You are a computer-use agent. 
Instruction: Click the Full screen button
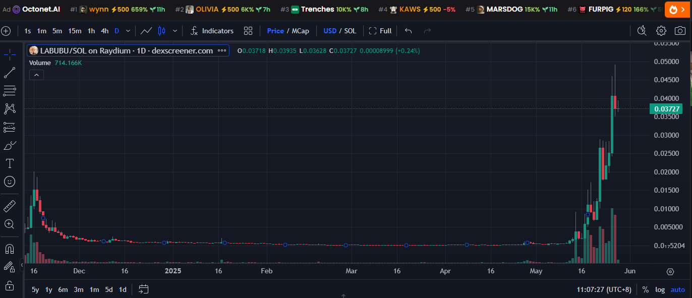(x=380, y=31)
